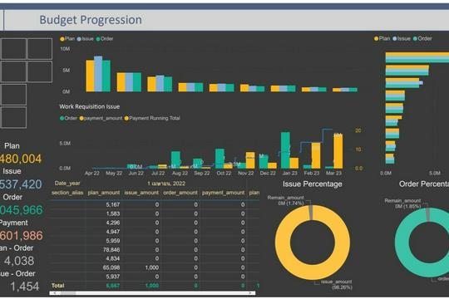Click the Apr 22 axis label
The width and height of the screenshot is (449, 299).
point(92,173)
